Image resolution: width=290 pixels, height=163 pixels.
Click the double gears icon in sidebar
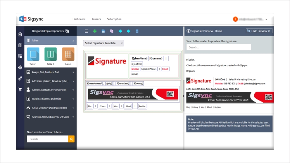click(20, 79)
